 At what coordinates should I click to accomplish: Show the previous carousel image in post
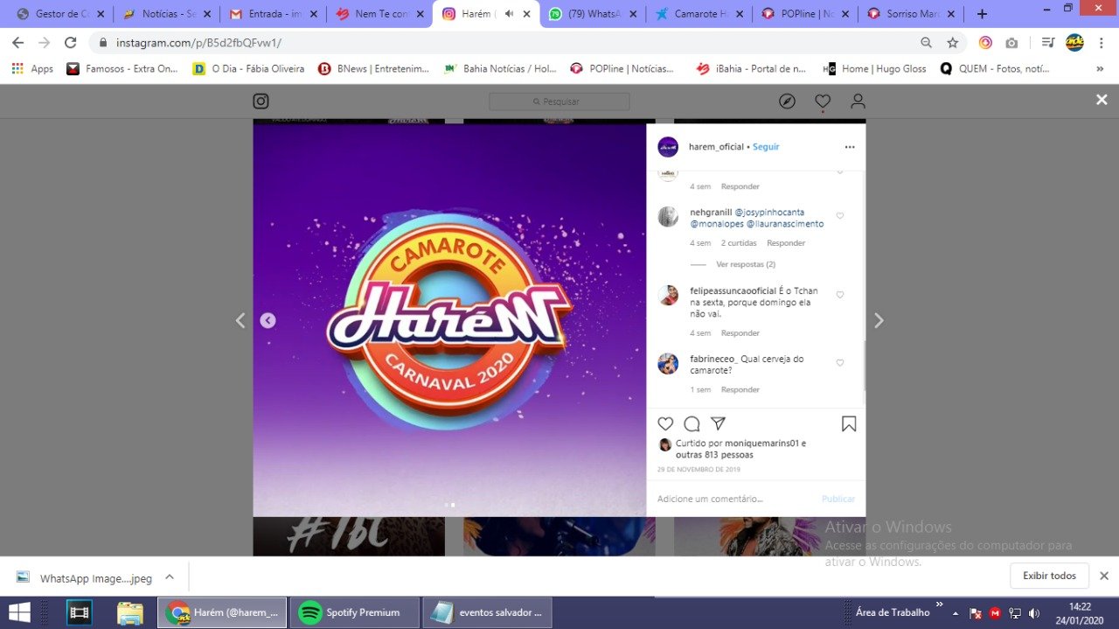point(268,321)
